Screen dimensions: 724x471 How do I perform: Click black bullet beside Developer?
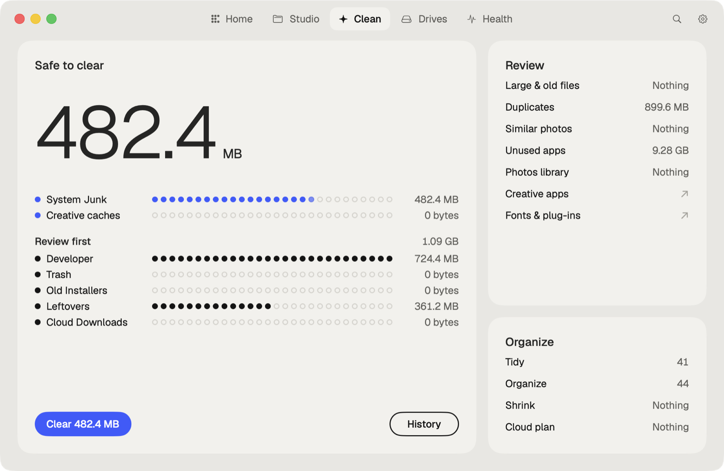pyautogui.click(x=38, y=259)
